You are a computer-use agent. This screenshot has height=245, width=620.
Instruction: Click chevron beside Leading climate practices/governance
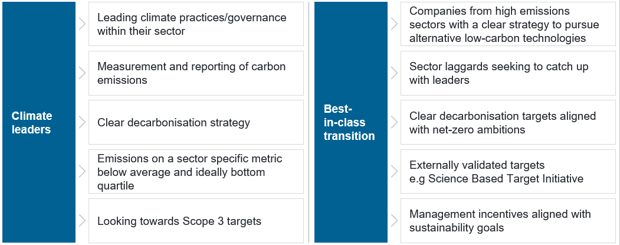tap(82, 24)
